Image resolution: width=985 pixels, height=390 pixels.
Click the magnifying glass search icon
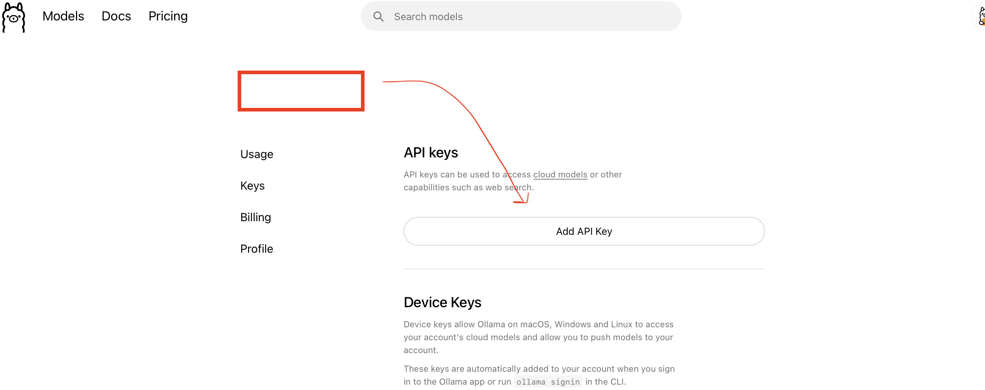[378, 16]
